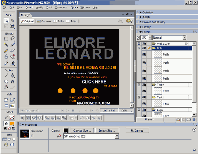198x154 pixels.
Task: Toggle visibility of the Text2 layer
Action: pos(144,85)
